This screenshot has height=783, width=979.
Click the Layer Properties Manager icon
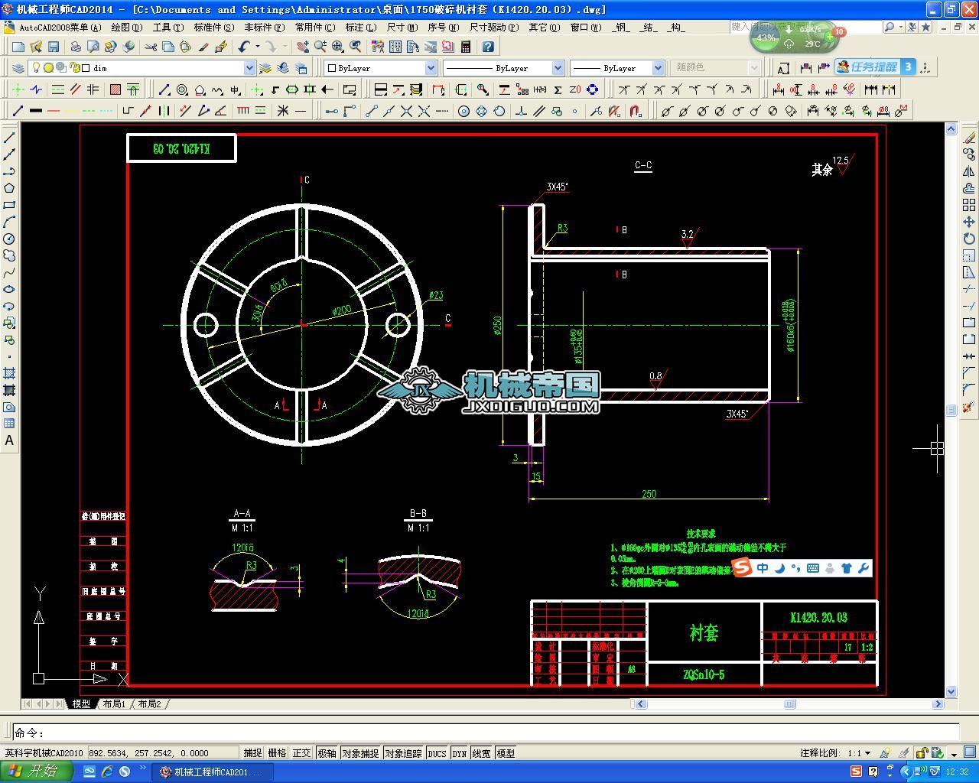17,68
